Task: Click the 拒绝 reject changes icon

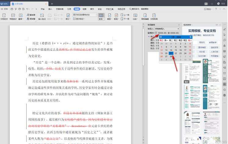Action: coord(116,15)
